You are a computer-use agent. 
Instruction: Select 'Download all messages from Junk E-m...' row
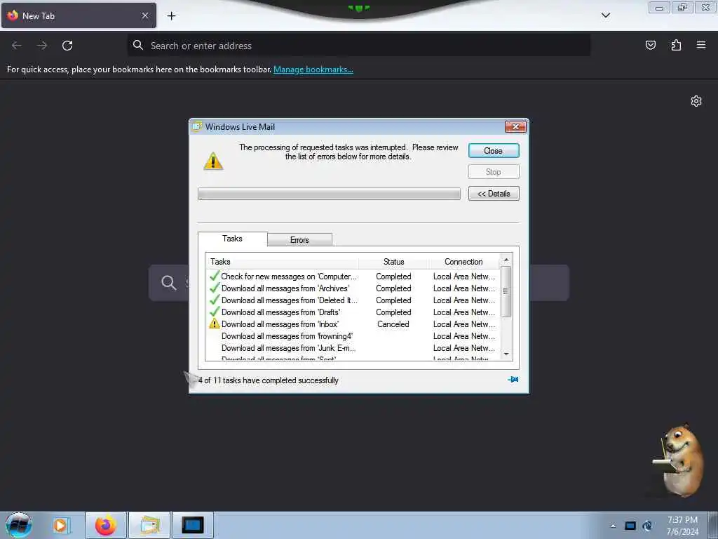click(353, 348)
